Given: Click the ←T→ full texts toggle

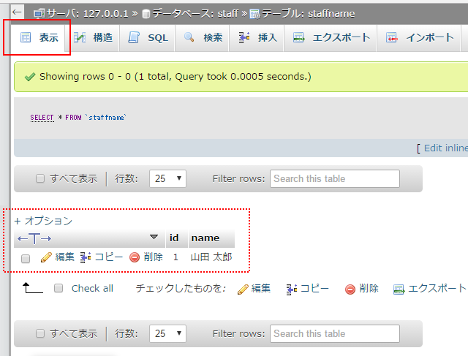Looking at the screenshot, I should click(x=34, y=238).
